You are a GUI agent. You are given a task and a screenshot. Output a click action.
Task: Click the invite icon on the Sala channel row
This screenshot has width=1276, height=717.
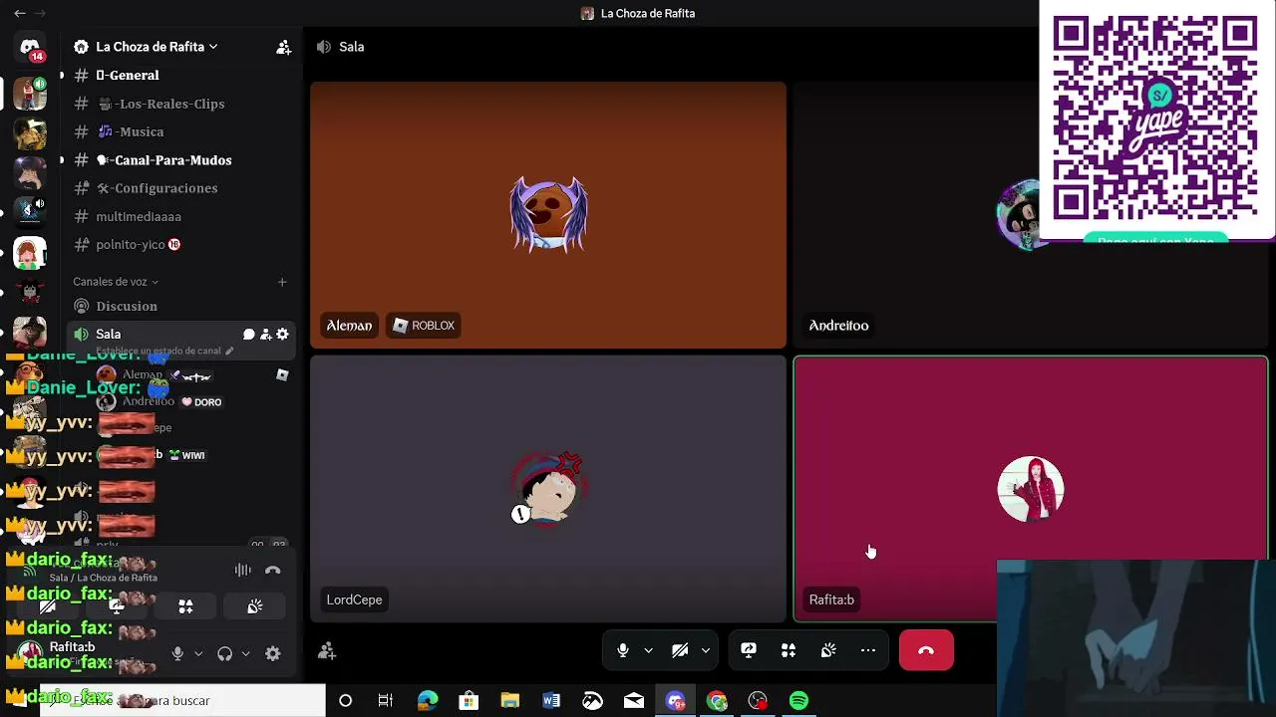tap(265, 335)
